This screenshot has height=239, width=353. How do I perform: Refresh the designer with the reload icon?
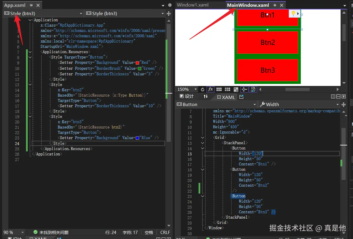(x=203, y=90)
